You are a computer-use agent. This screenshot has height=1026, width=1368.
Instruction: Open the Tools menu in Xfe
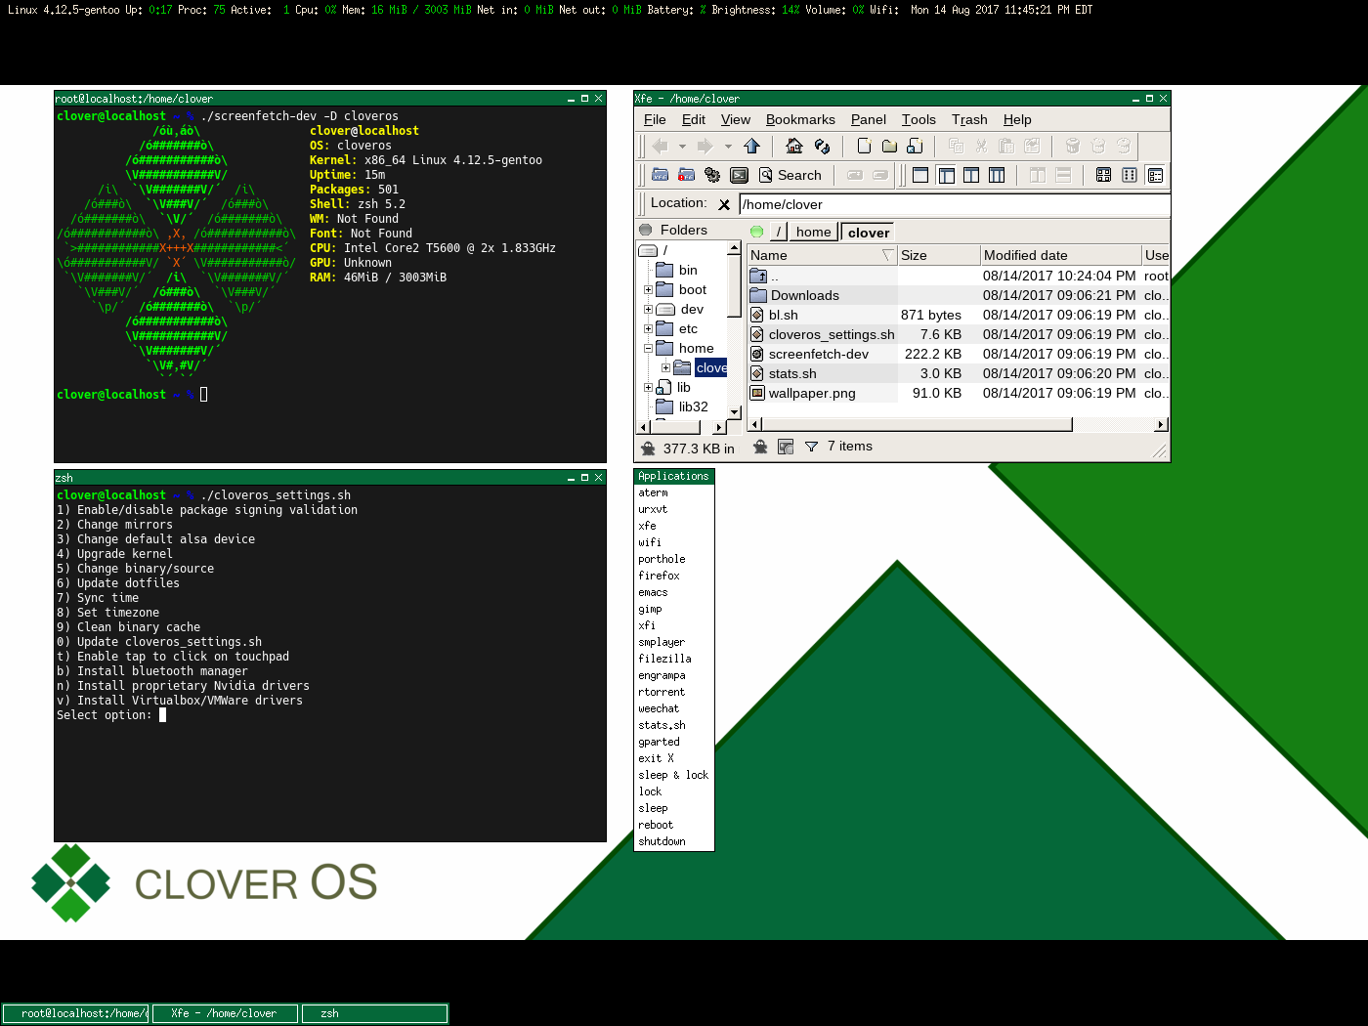(x=919, y=119)
